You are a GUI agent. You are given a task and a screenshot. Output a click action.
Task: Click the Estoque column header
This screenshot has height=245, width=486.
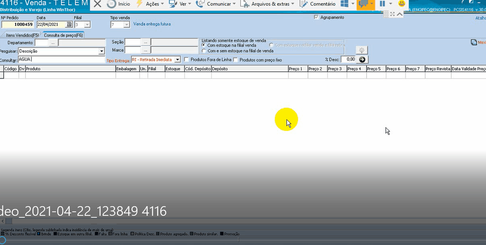click(x=174, y=69)
